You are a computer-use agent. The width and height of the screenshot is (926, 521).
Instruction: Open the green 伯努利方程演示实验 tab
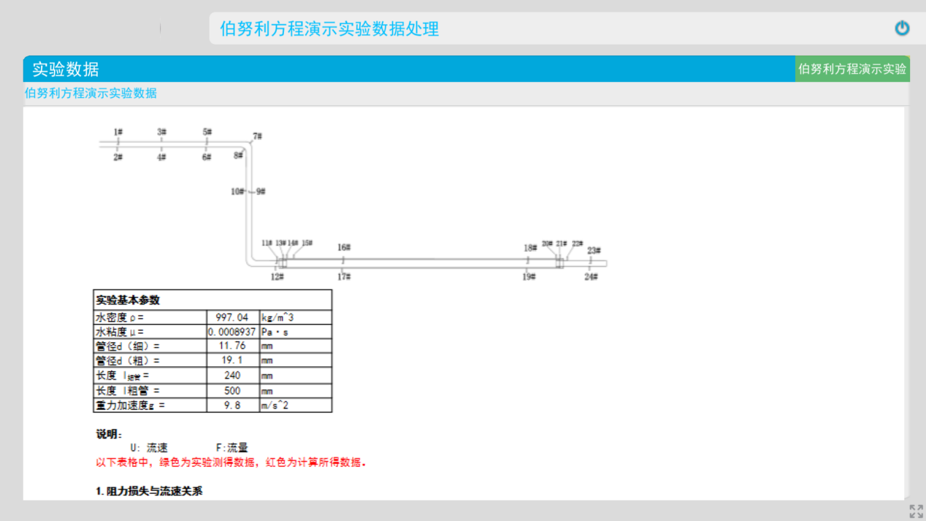853,69
